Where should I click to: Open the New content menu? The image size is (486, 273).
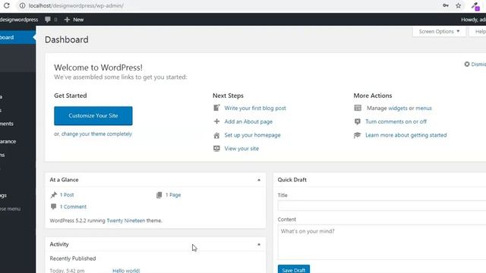click(74, 20)
